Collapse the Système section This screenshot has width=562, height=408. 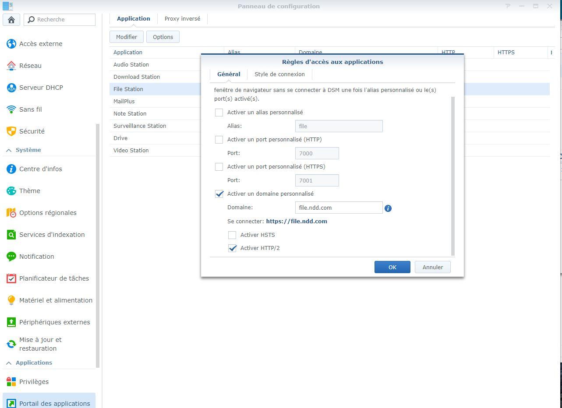click(x=9, y=150)
